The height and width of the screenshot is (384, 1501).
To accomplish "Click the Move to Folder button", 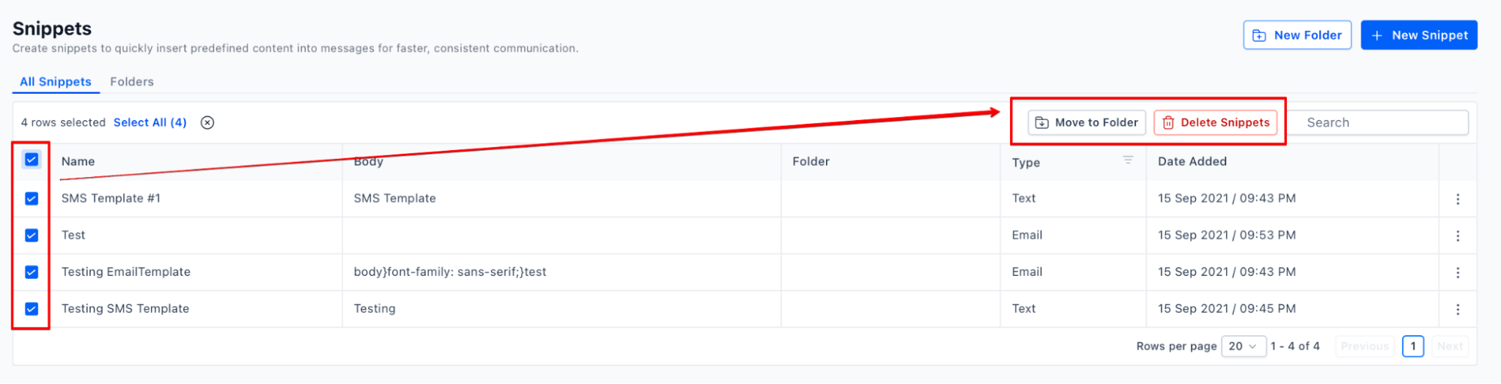I will [x=1087, y=123].
